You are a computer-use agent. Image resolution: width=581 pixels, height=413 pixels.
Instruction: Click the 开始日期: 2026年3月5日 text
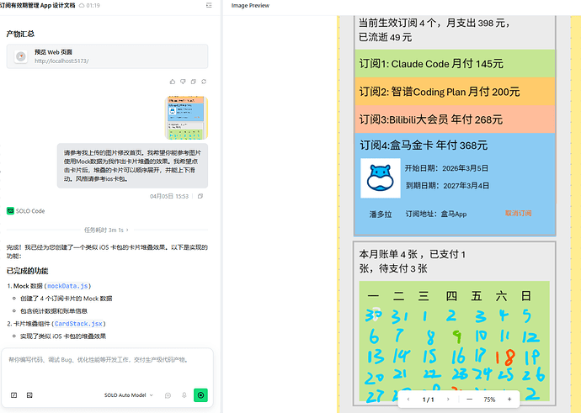point(446,168)
